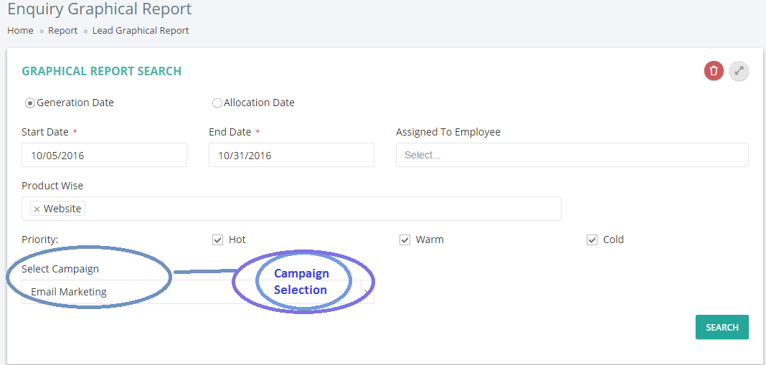Click the red trash delete icon

point(713,71)
